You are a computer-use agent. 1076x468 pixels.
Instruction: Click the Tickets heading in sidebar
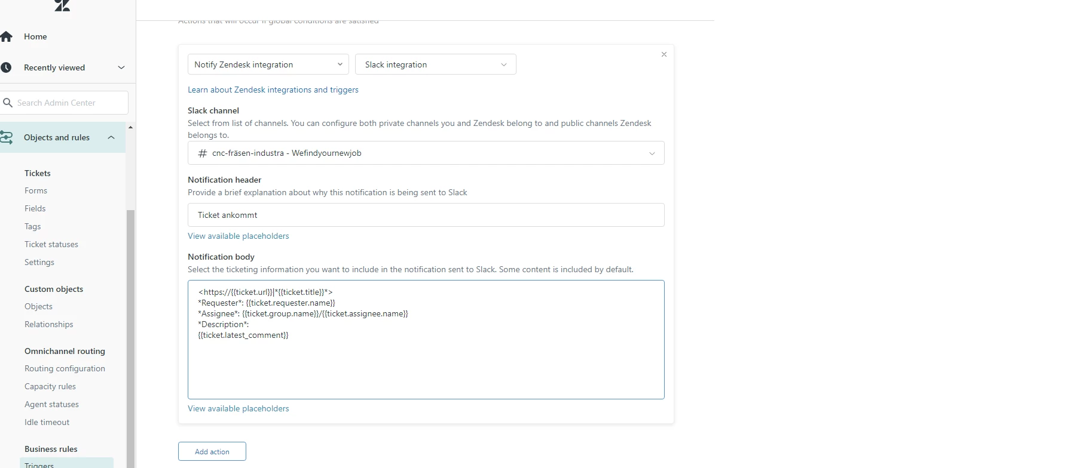click(x=38, y=173)
